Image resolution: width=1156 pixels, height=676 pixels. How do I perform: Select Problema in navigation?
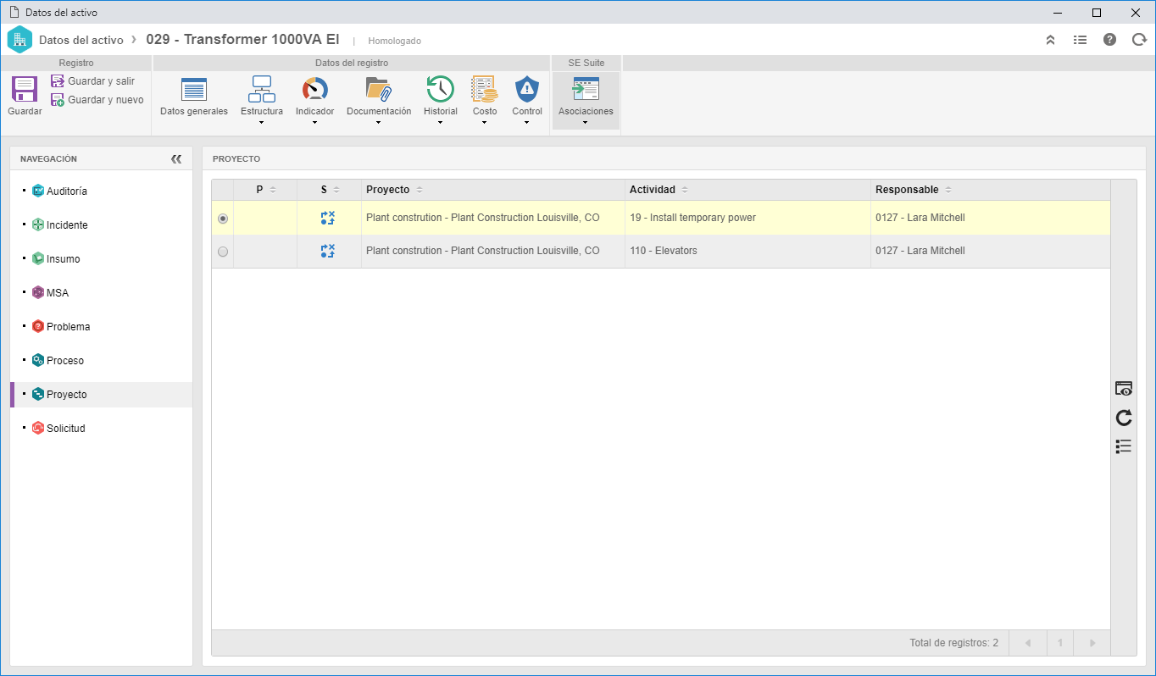pyautogui.click(x=68, y=327)
